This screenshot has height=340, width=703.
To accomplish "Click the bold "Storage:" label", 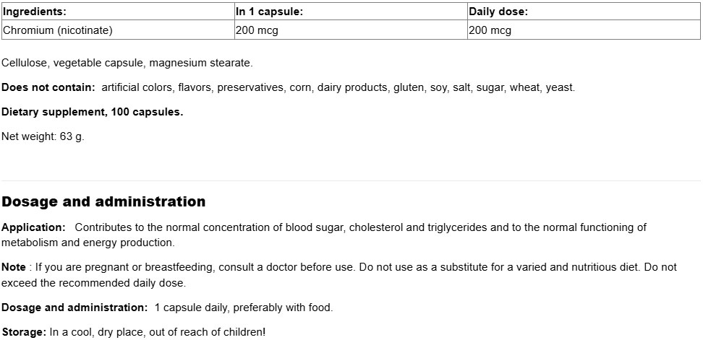I will tap(24, 332).
